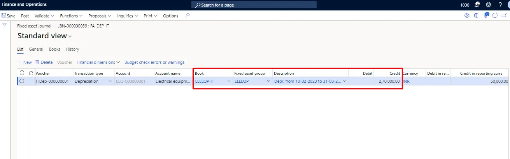
Task: Save the fixed asset journal
Action: [x=9, y=16]
